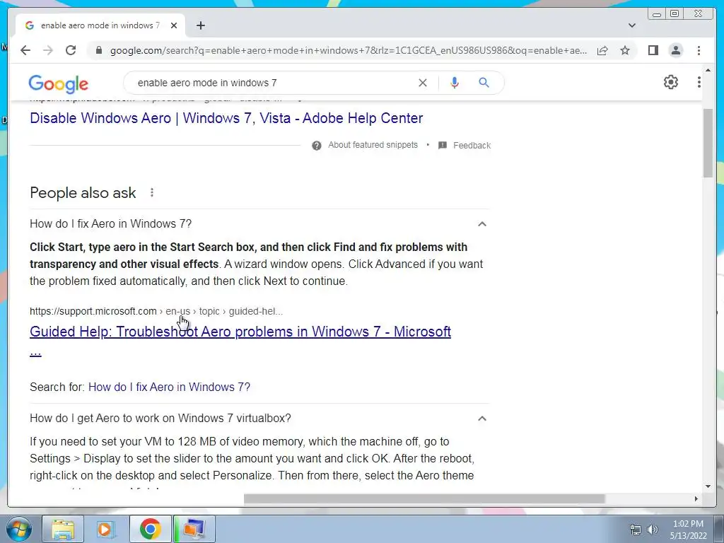Open the volume tray icon

click(652, 530)
